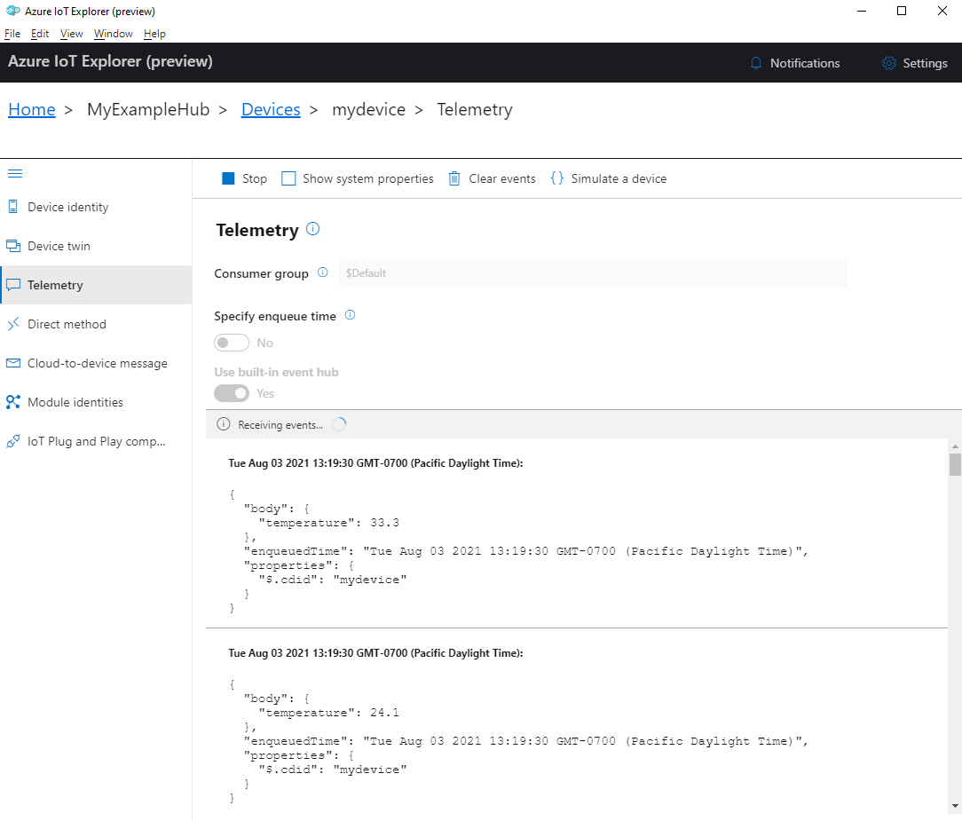This screenshot has height=821, width=962.
Task: Open Azure IoT Explorer Settings gear
Action: [x=915, y=62]
